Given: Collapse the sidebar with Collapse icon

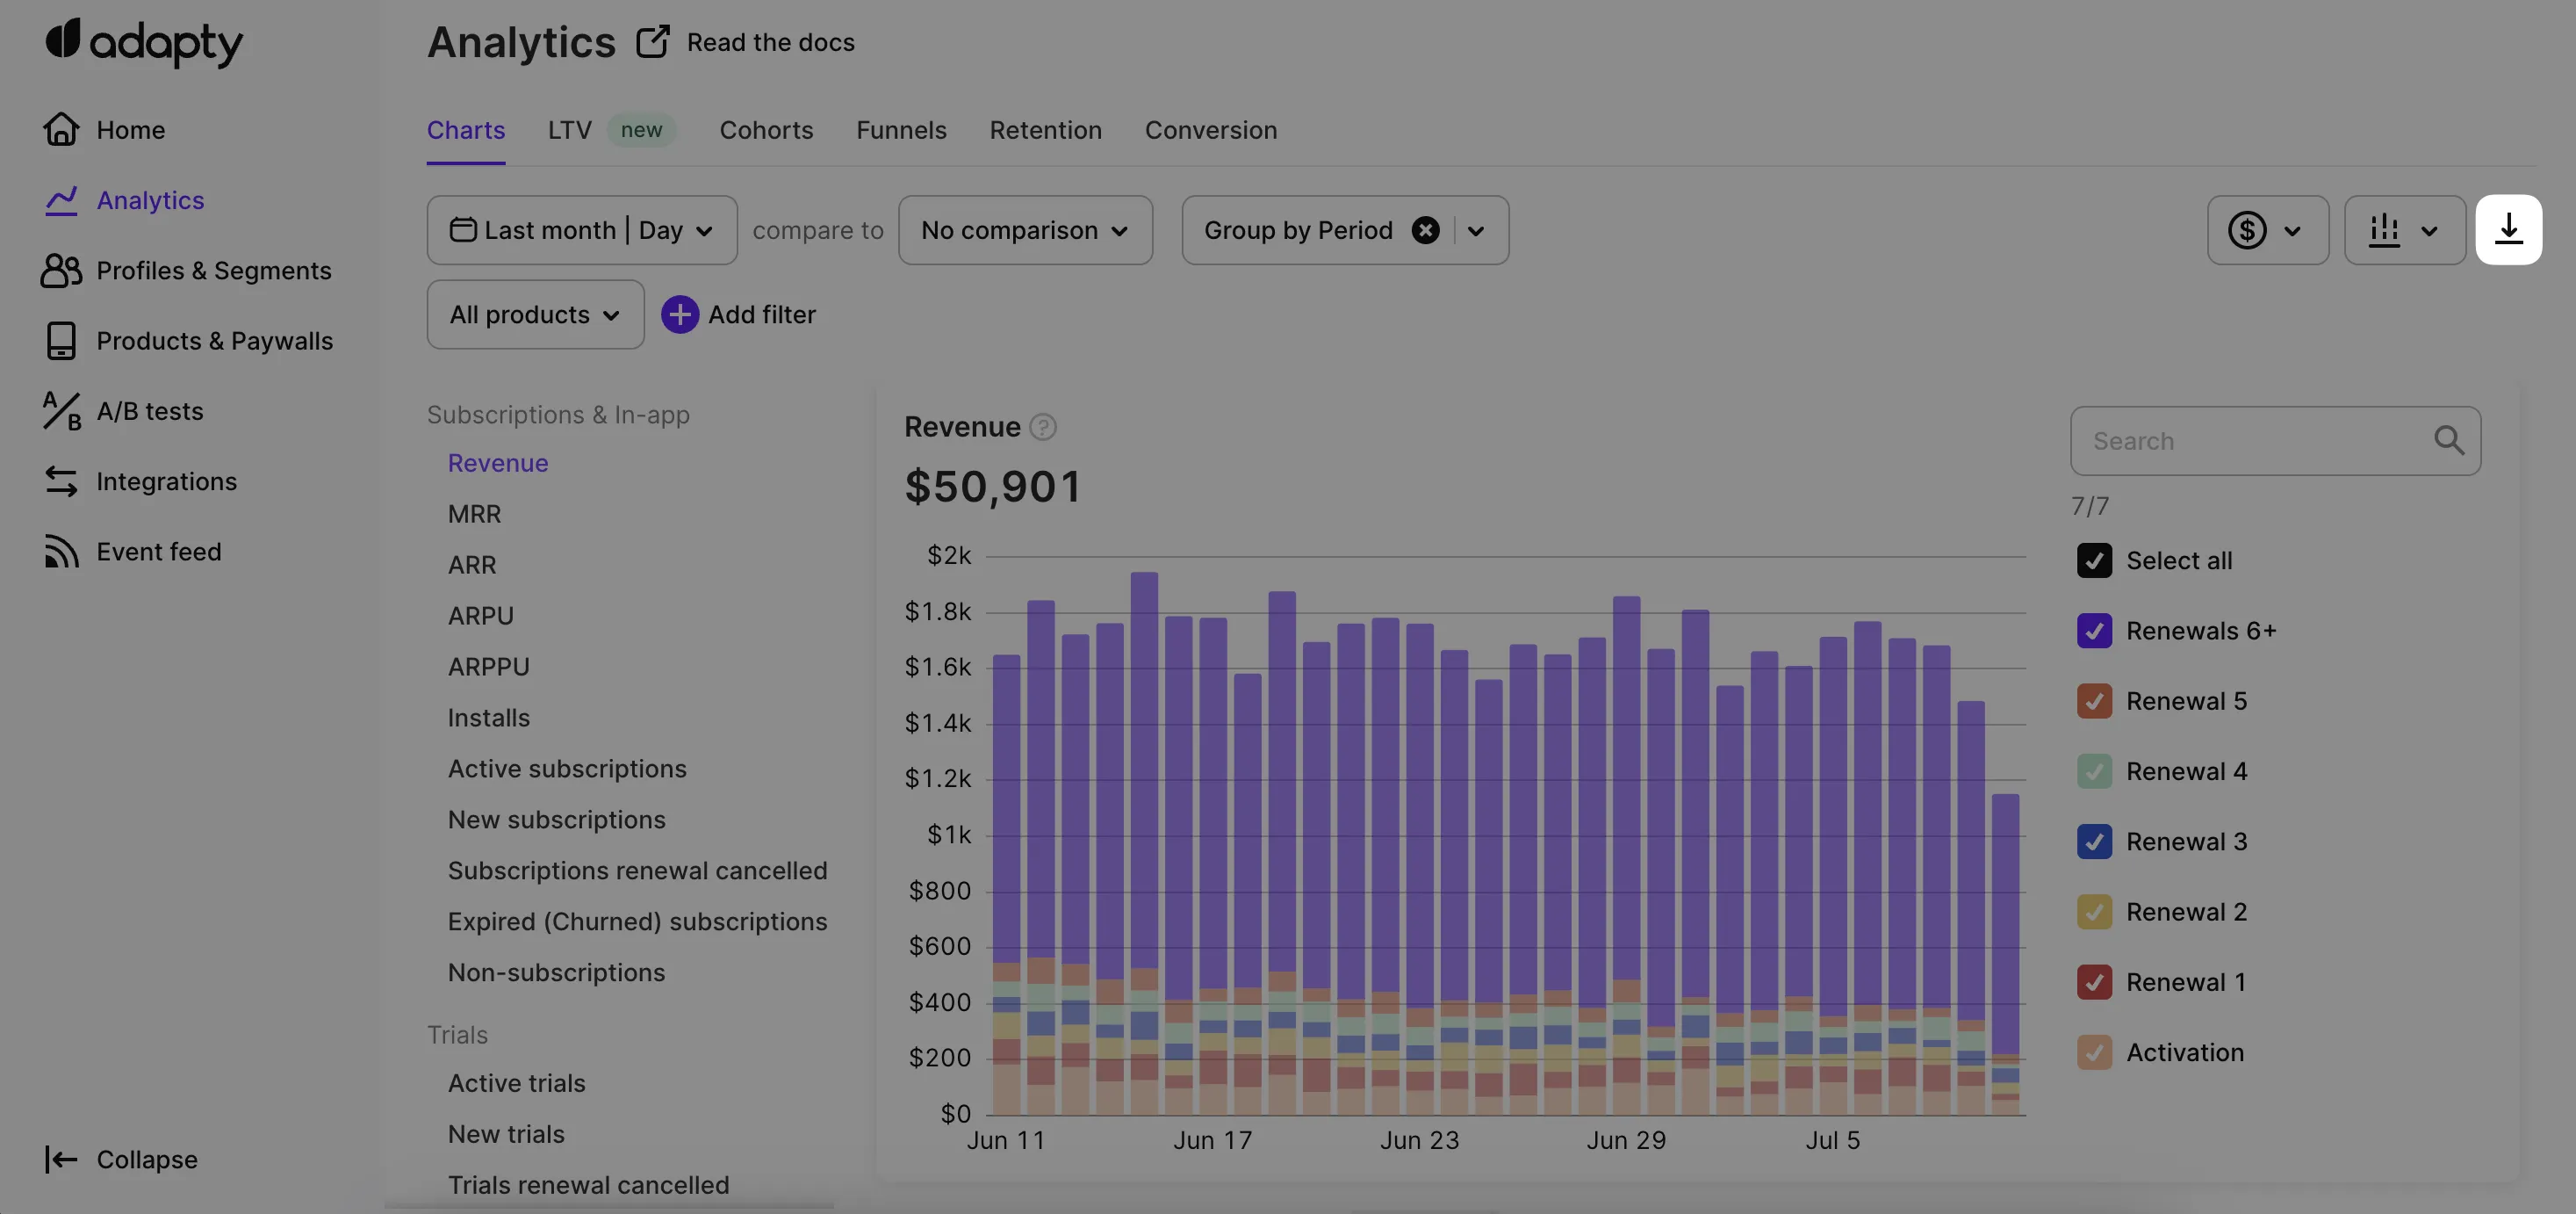Looking at the screenshot, I should 61,1159.
